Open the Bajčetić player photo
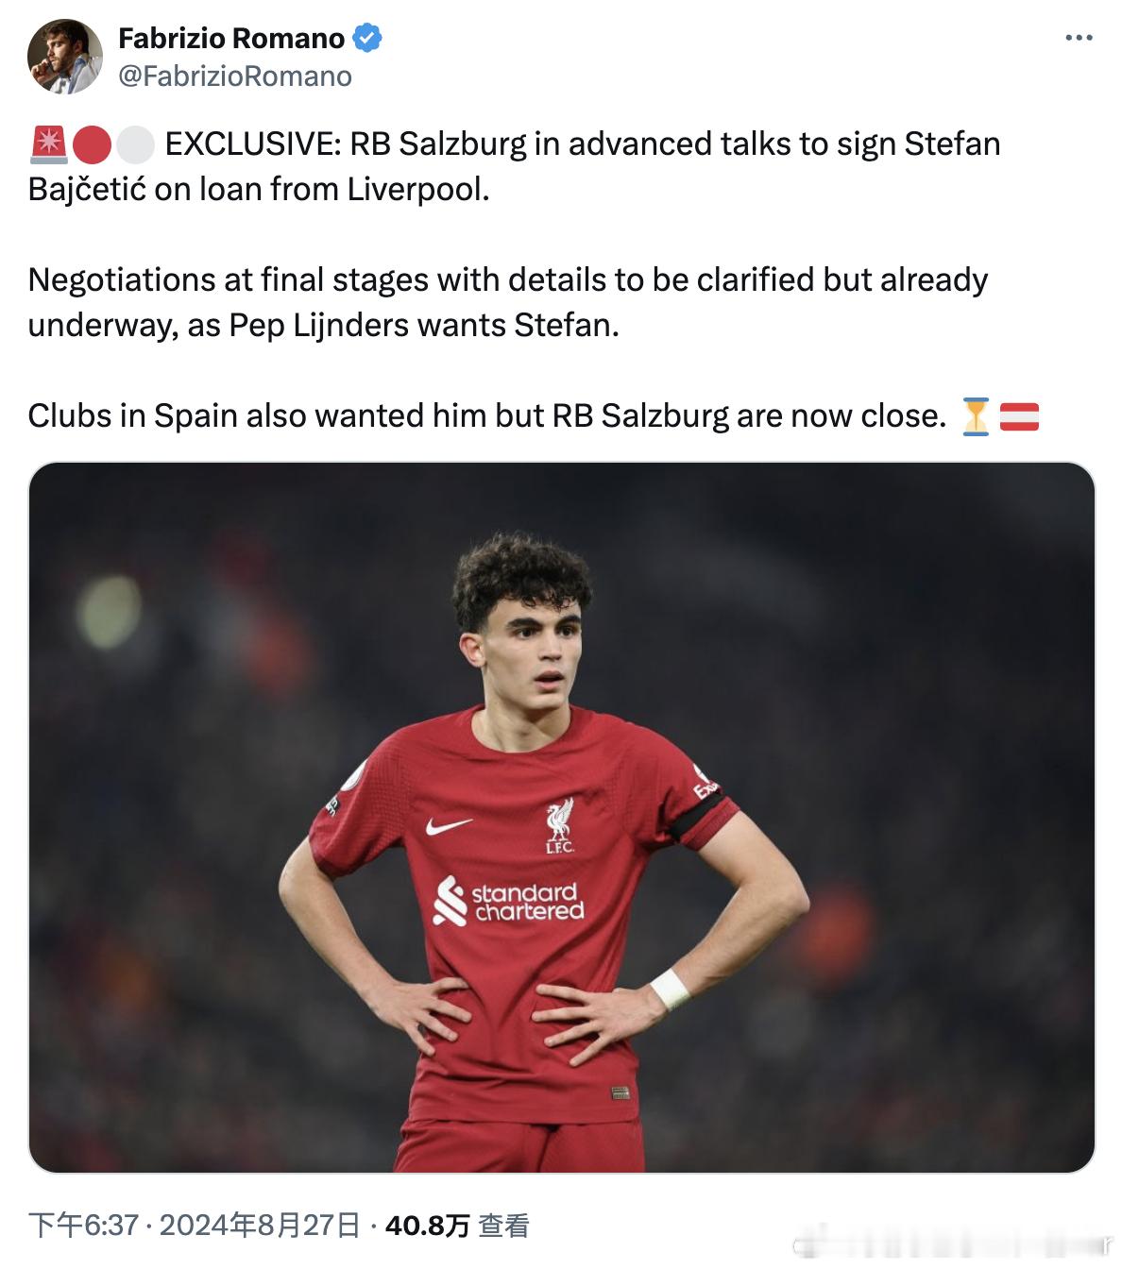This screenshot has height=1269, width=1122. 562,818
